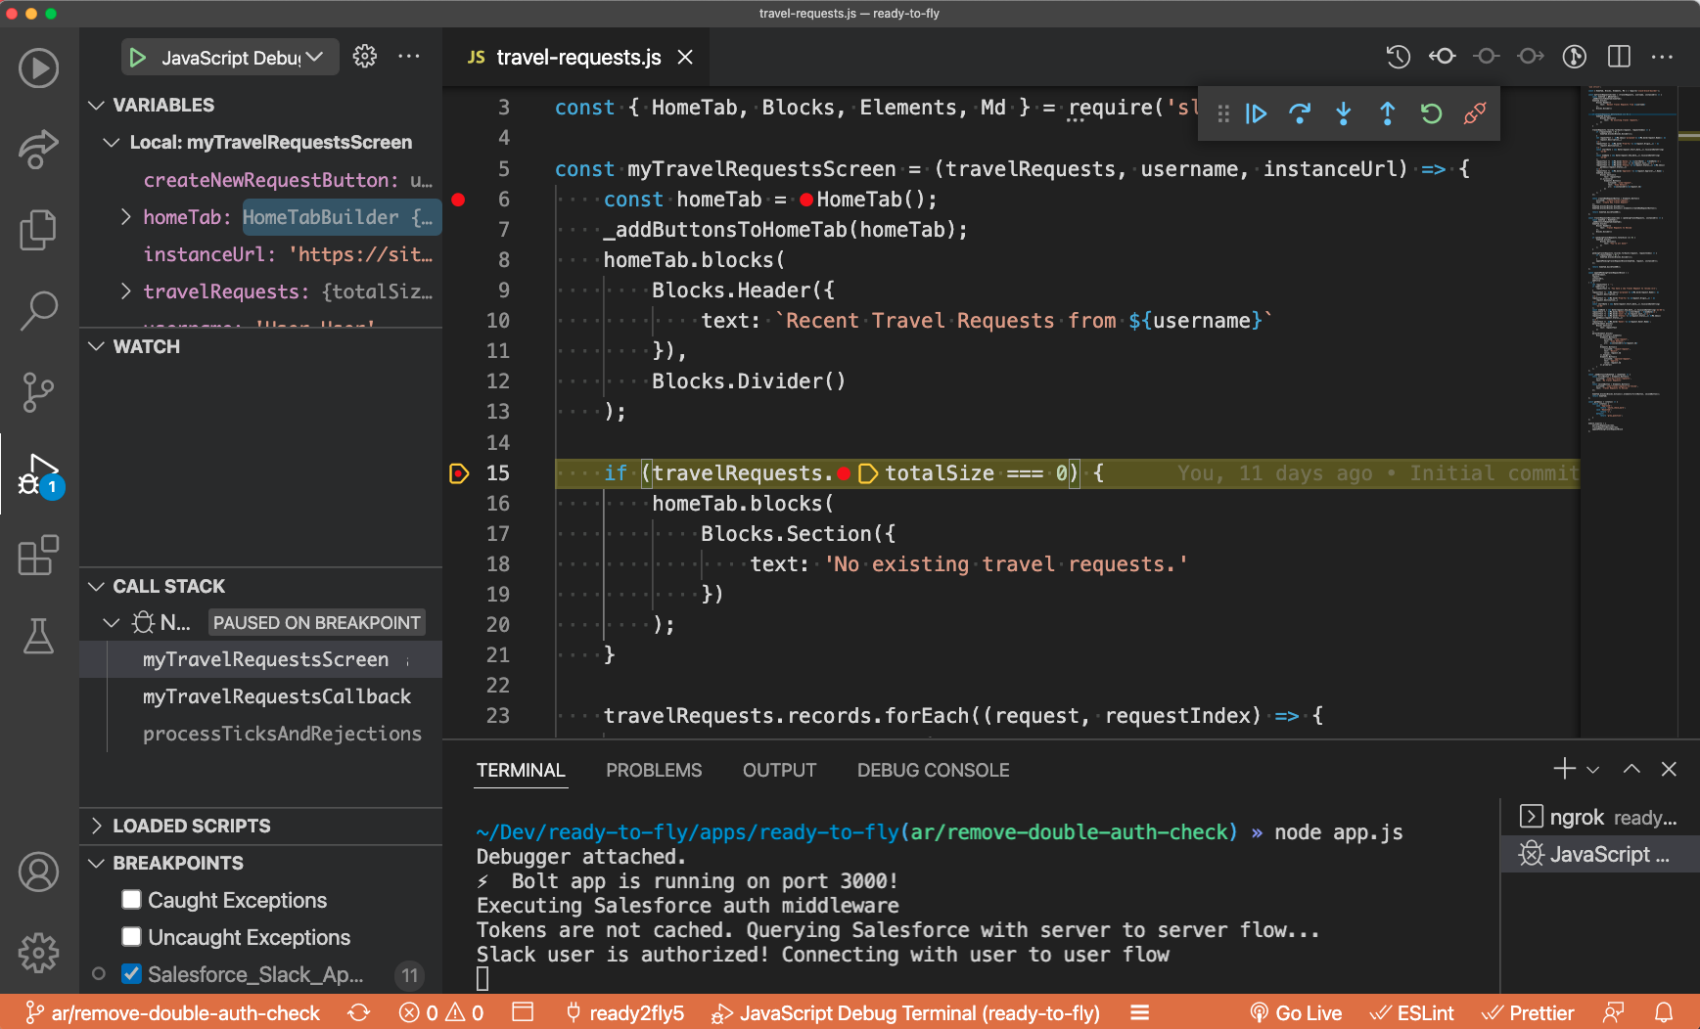The image size is (1700, 1029).
Task: Click the Go Live button
Action: [1297, 1012]
